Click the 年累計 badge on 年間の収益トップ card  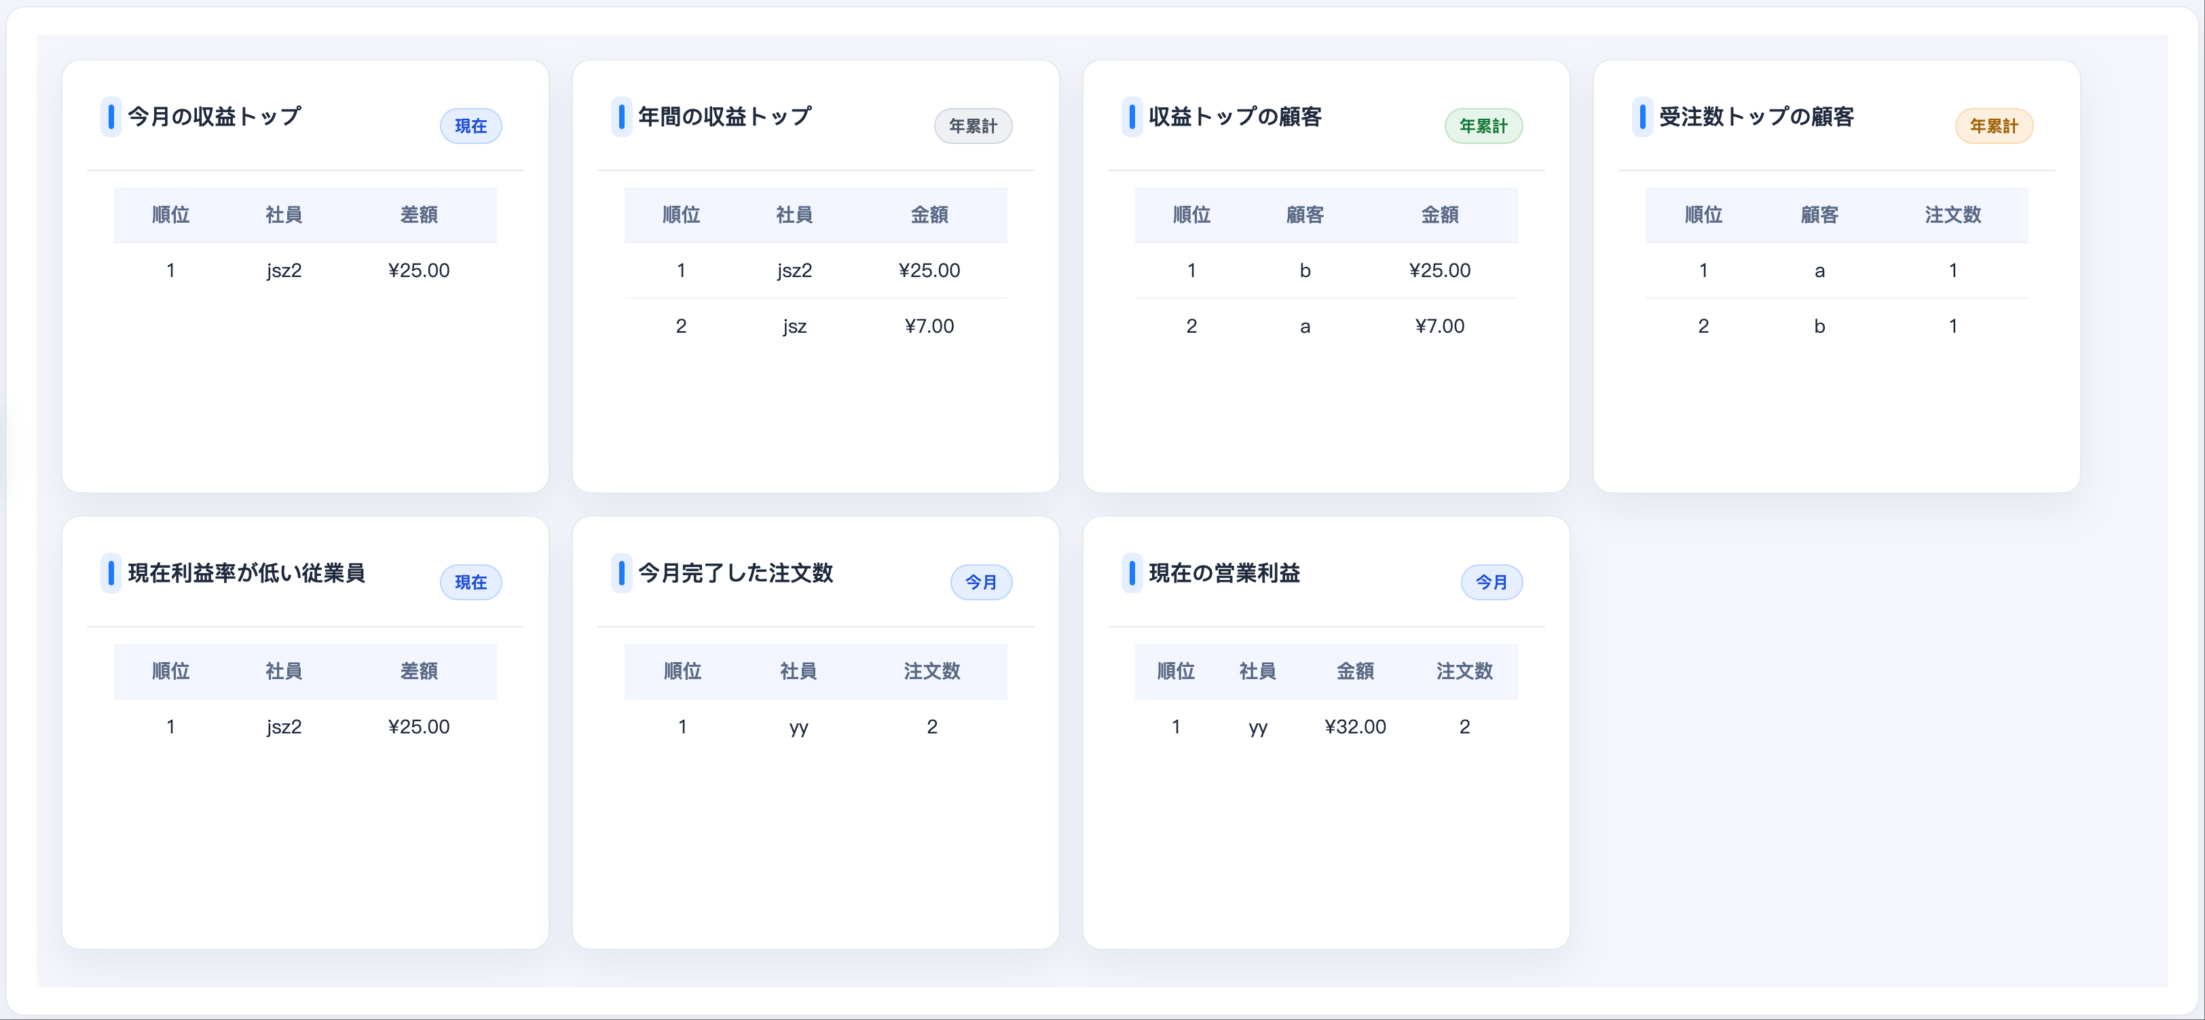972,126
